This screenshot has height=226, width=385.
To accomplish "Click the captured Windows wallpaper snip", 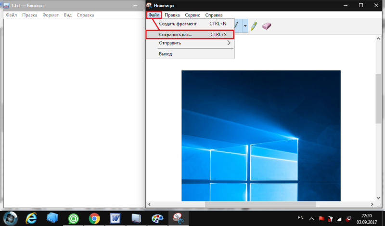I will (x=261, y=135).
